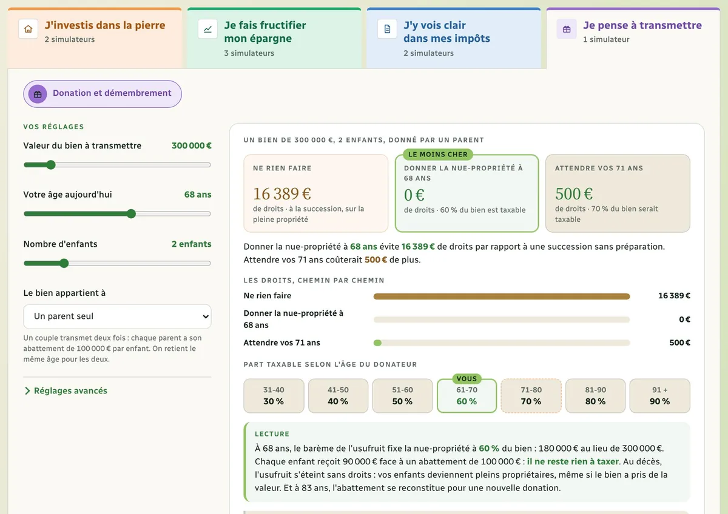The width and height of the screenshot is (728, 514).
Task: Click the "VOUS" badge above 61-70
Action: [467, 379]
